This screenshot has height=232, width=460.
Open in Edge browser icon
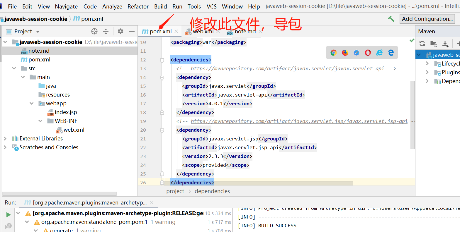coord(391,53)
